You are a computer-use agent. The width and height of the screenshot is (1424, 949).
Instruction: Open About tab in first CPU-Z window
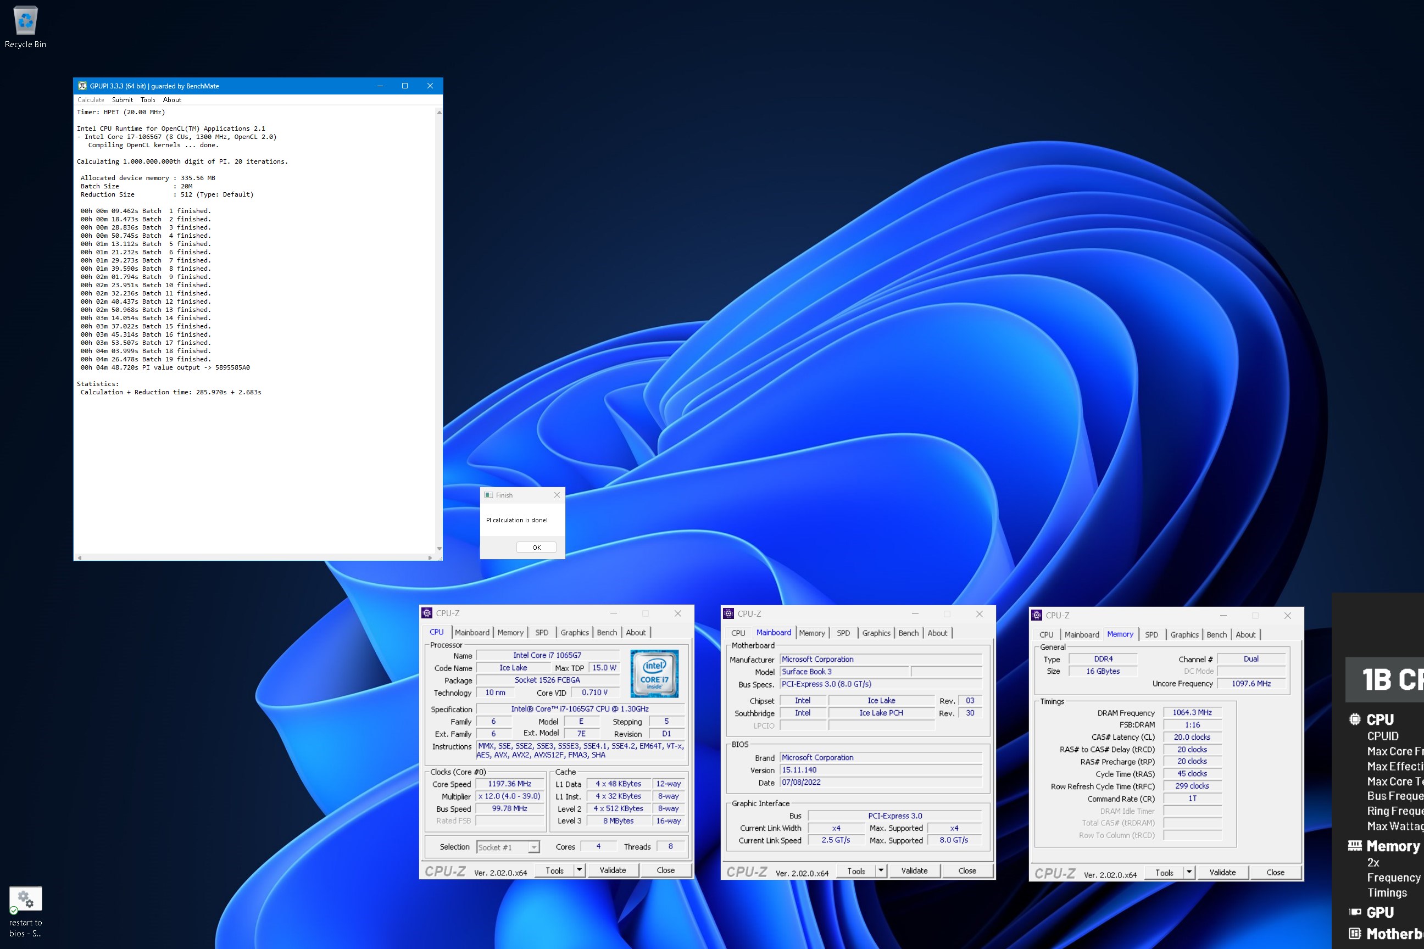tap(636, 633)
